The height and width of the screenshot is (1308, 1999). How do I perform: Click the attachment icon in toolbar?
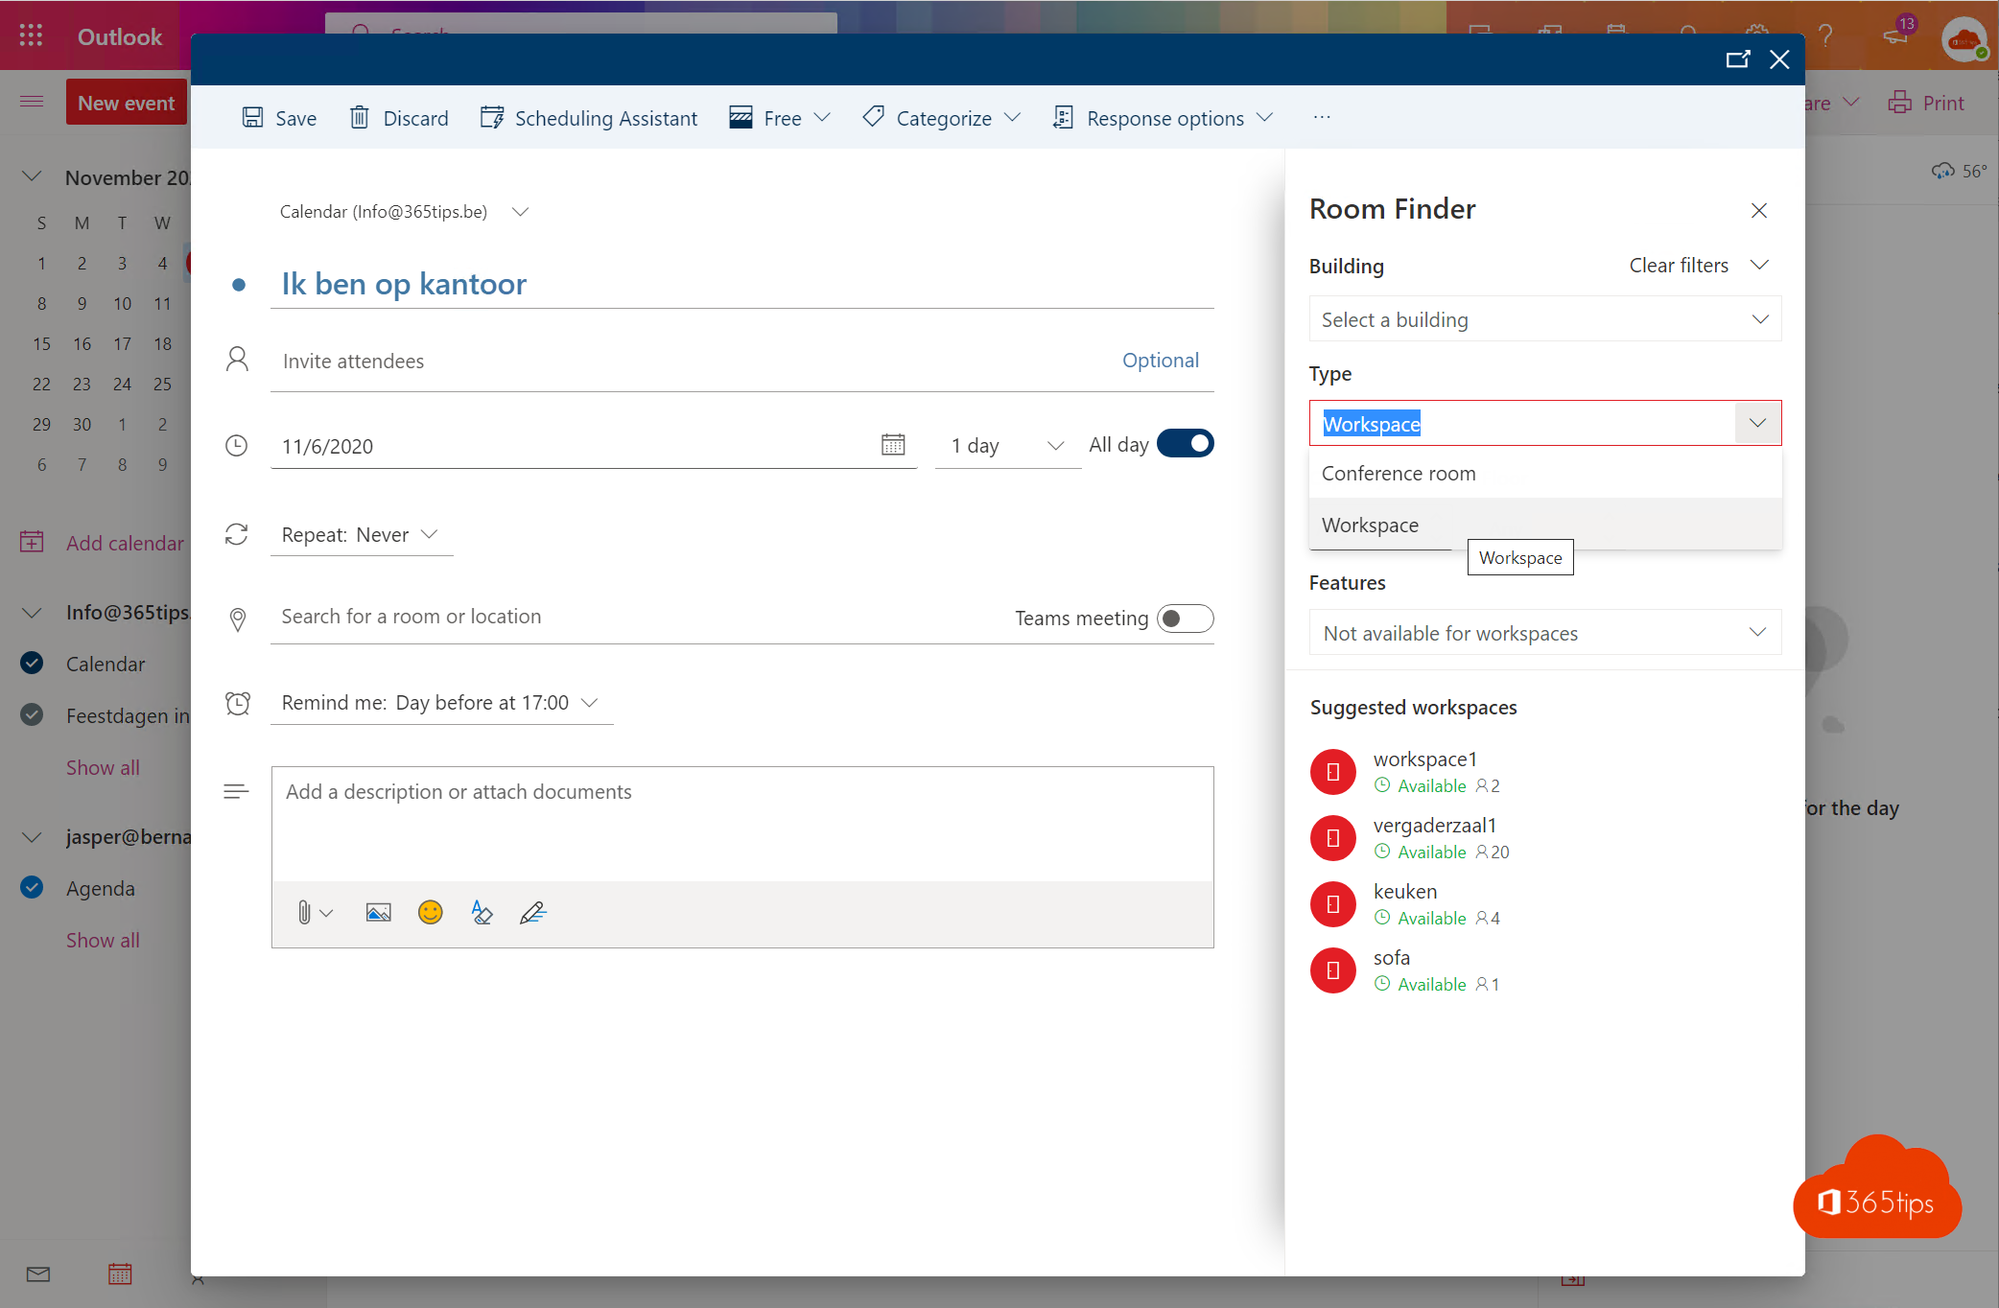pos(301,912)
